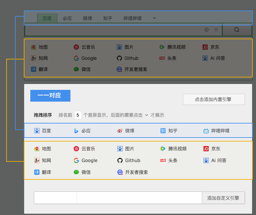Click 地图 map icon in dimmed top panel
Image resolution: width=256 pixels, height=215 pixels.
coord(34,47)
